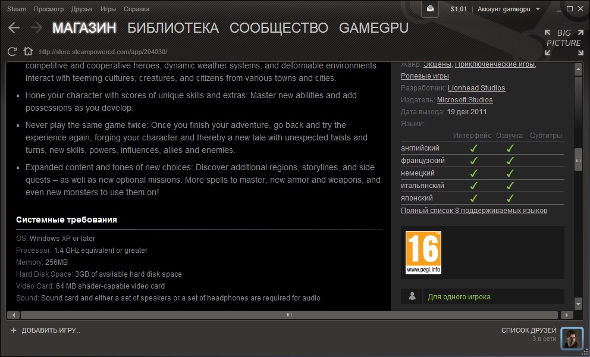
Task: Click the Озвучка column header
Action: pos(509,136)
